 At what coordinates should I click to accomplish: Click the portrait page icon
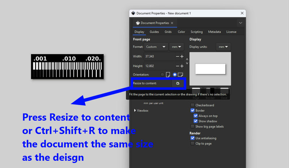coord(168,75)
